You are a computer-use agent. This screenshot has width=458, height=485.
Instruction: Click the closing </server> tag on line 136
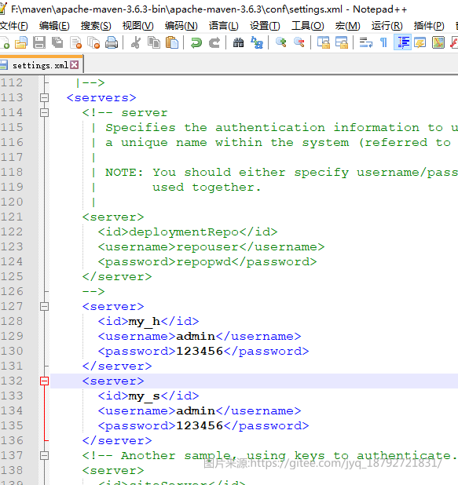coord(117,441)
